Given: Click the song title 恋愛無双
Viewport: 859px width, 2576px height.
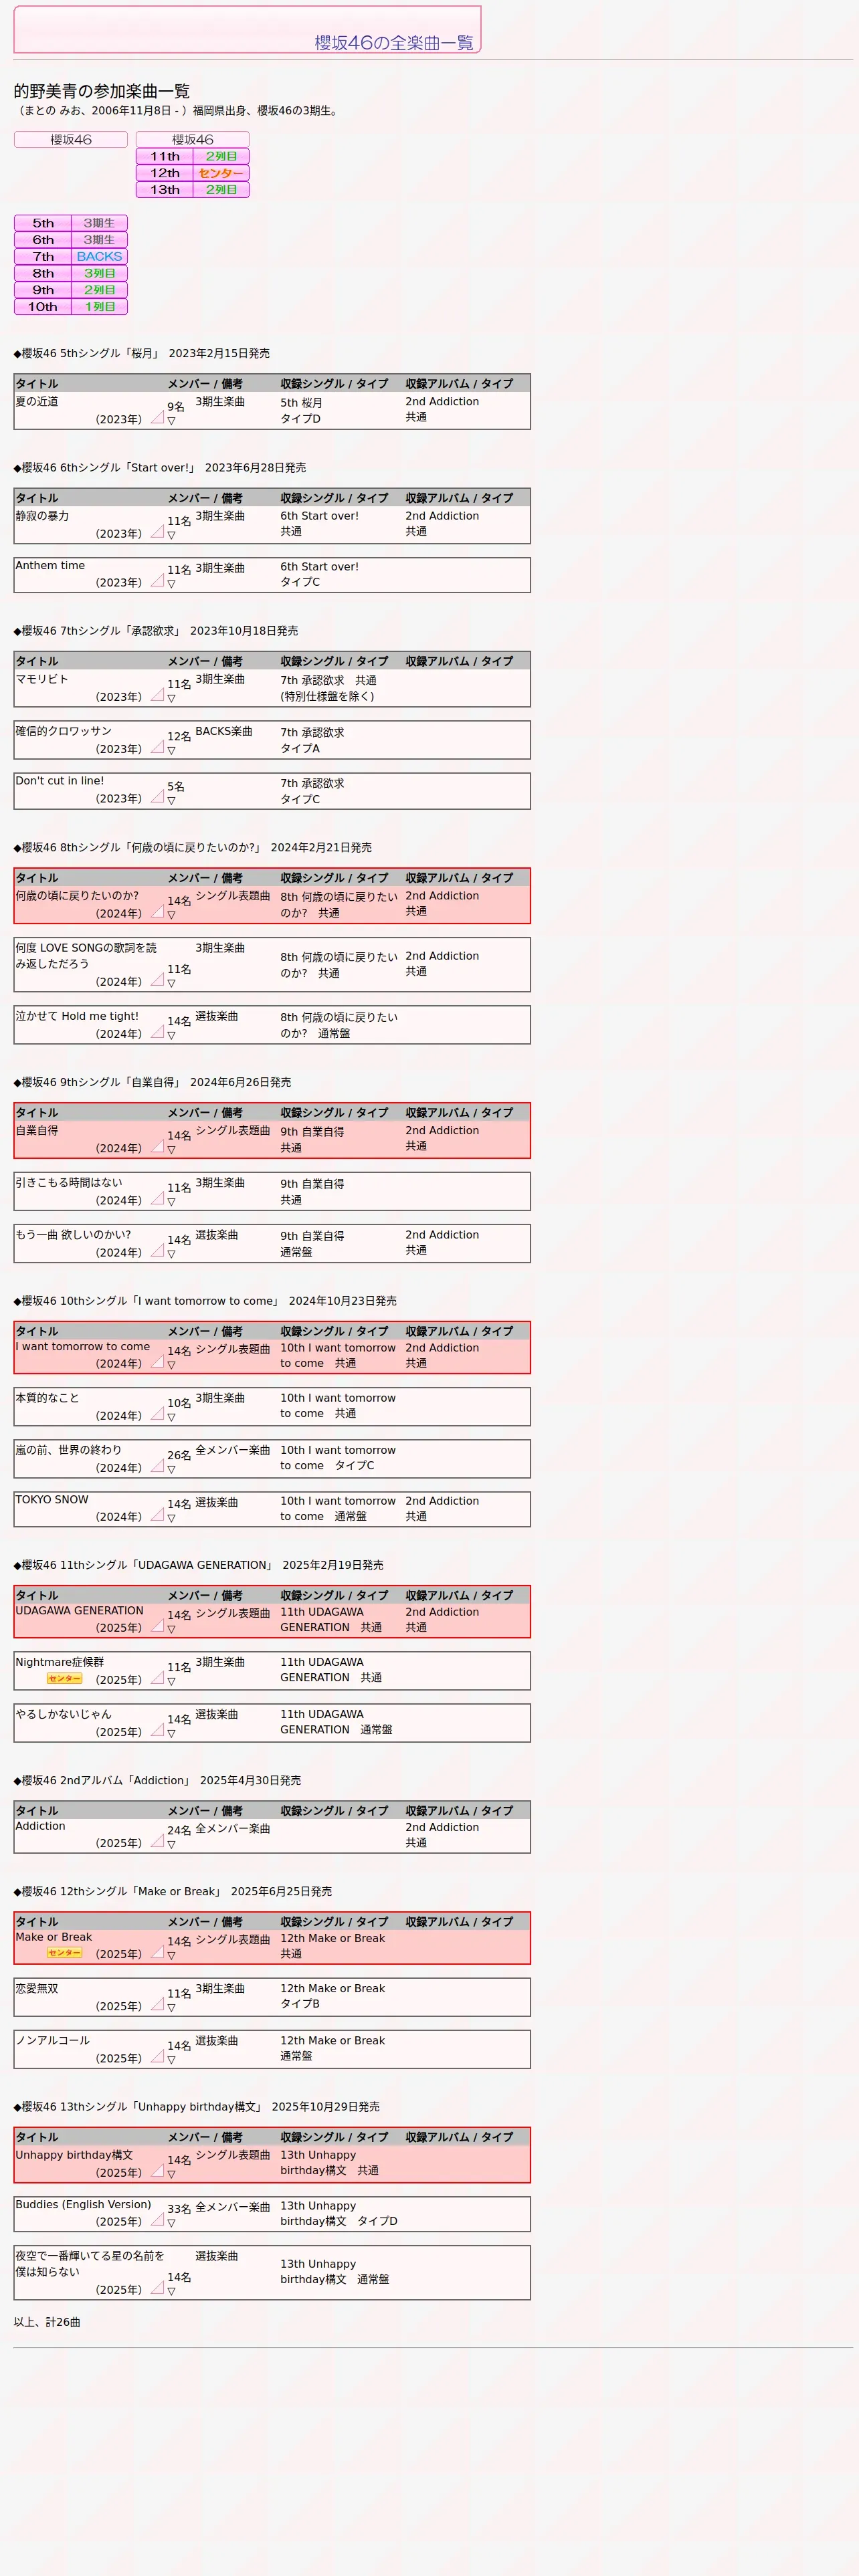Looking at the screenshot, I should tap(37, 1988).
